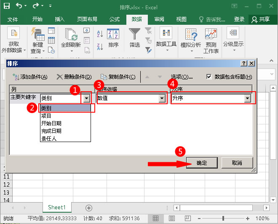The image size is (278, 224).
Task: Select the Sheet1 tab
Action: coord(57,207)
